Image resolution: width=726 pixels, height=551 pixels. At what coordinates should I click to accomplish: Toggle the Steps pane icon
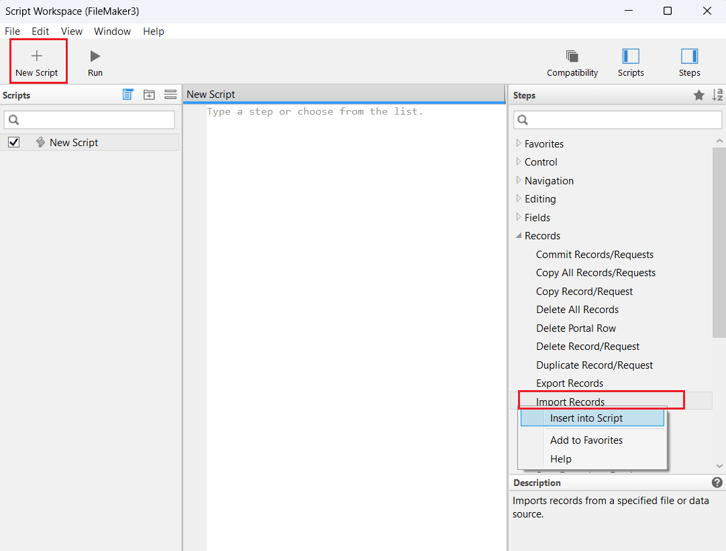[689, 56]
